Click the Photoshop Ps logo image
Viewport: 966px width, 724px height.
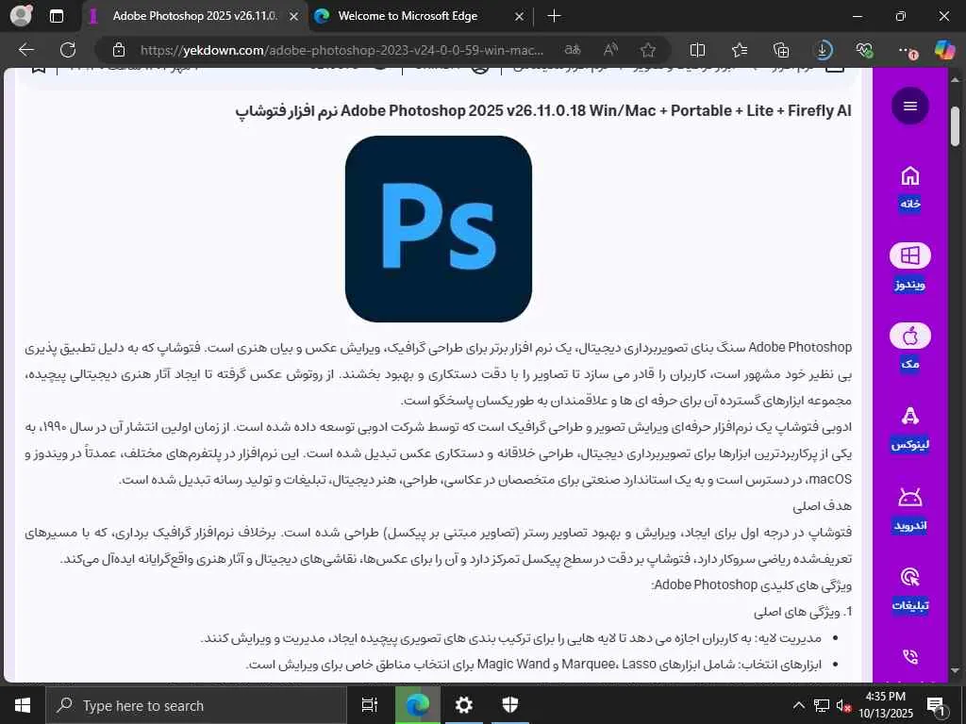pos(438,228)
